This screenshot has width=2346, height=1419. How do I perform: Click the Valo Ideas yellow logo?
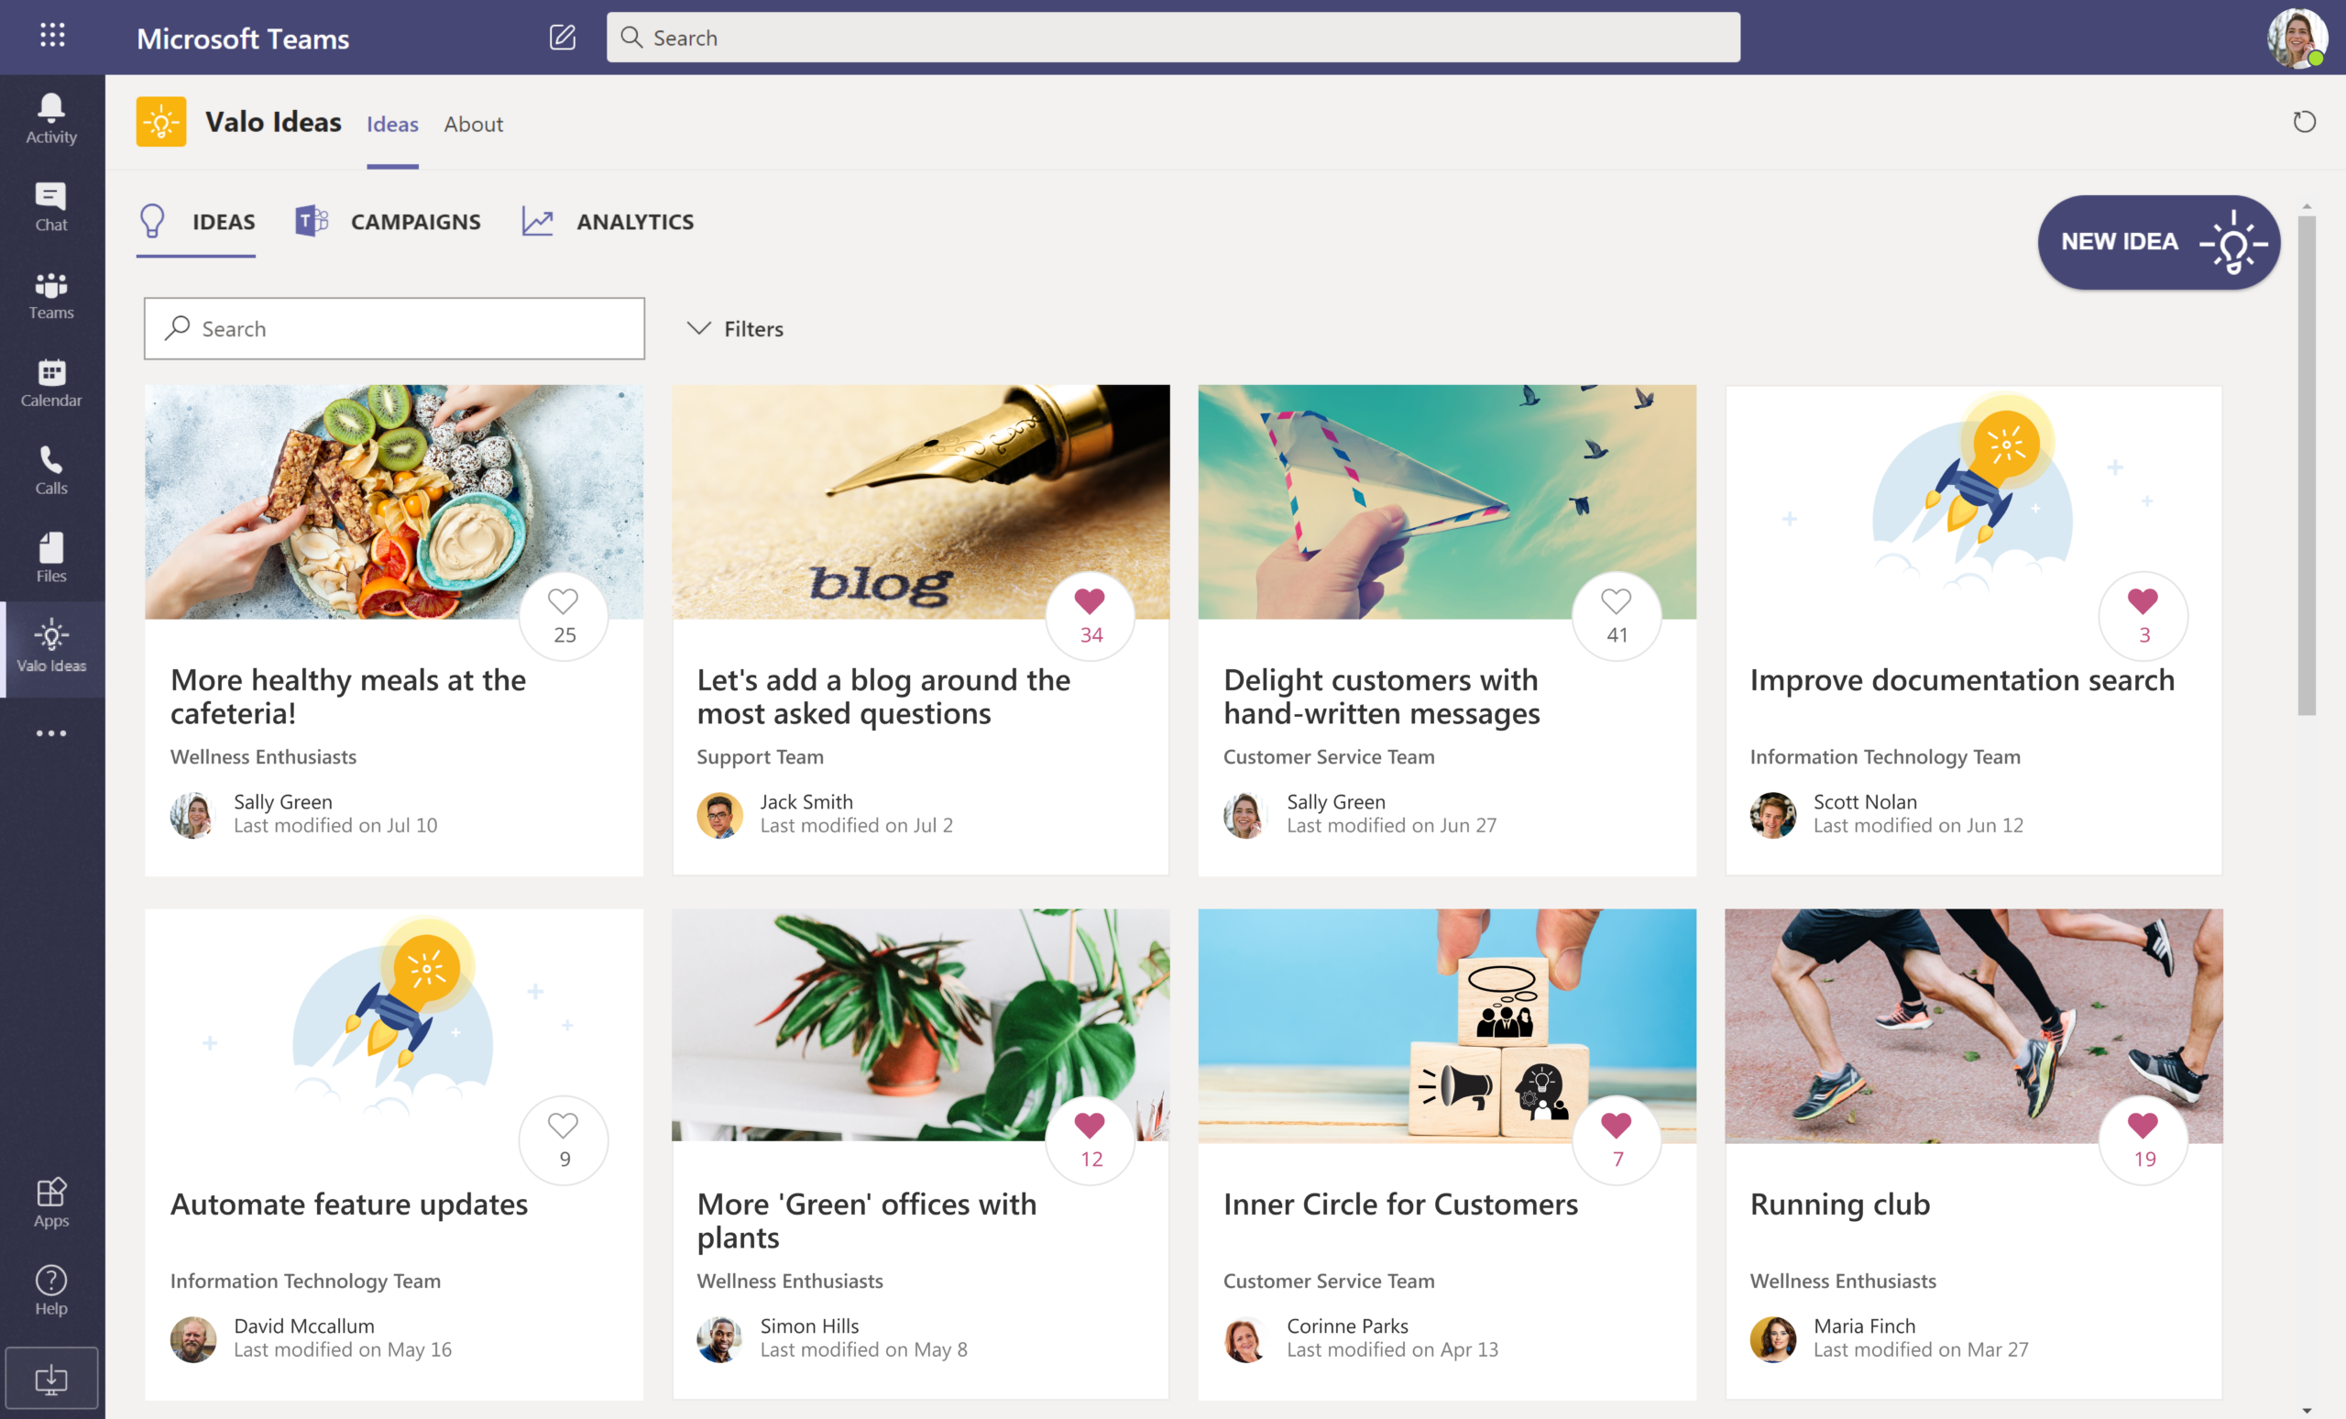161,122
